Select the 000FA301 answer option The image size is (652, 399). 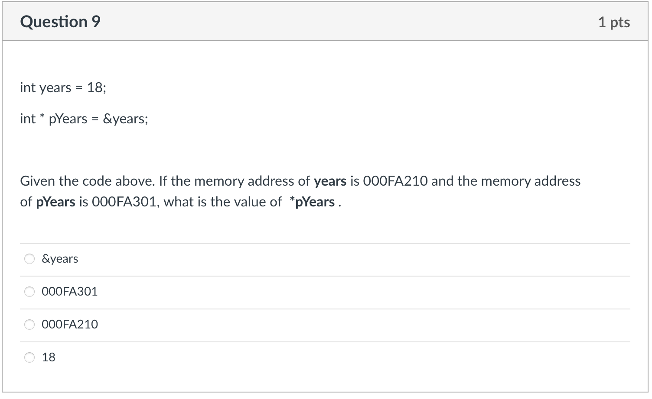pos(29,292)
